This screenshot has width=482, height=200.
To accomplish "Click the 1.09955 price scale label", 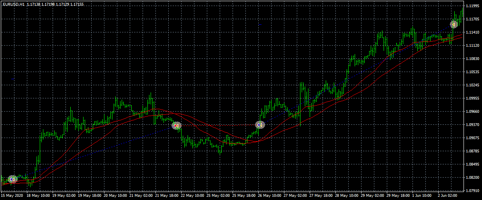I will pos(473,98).
